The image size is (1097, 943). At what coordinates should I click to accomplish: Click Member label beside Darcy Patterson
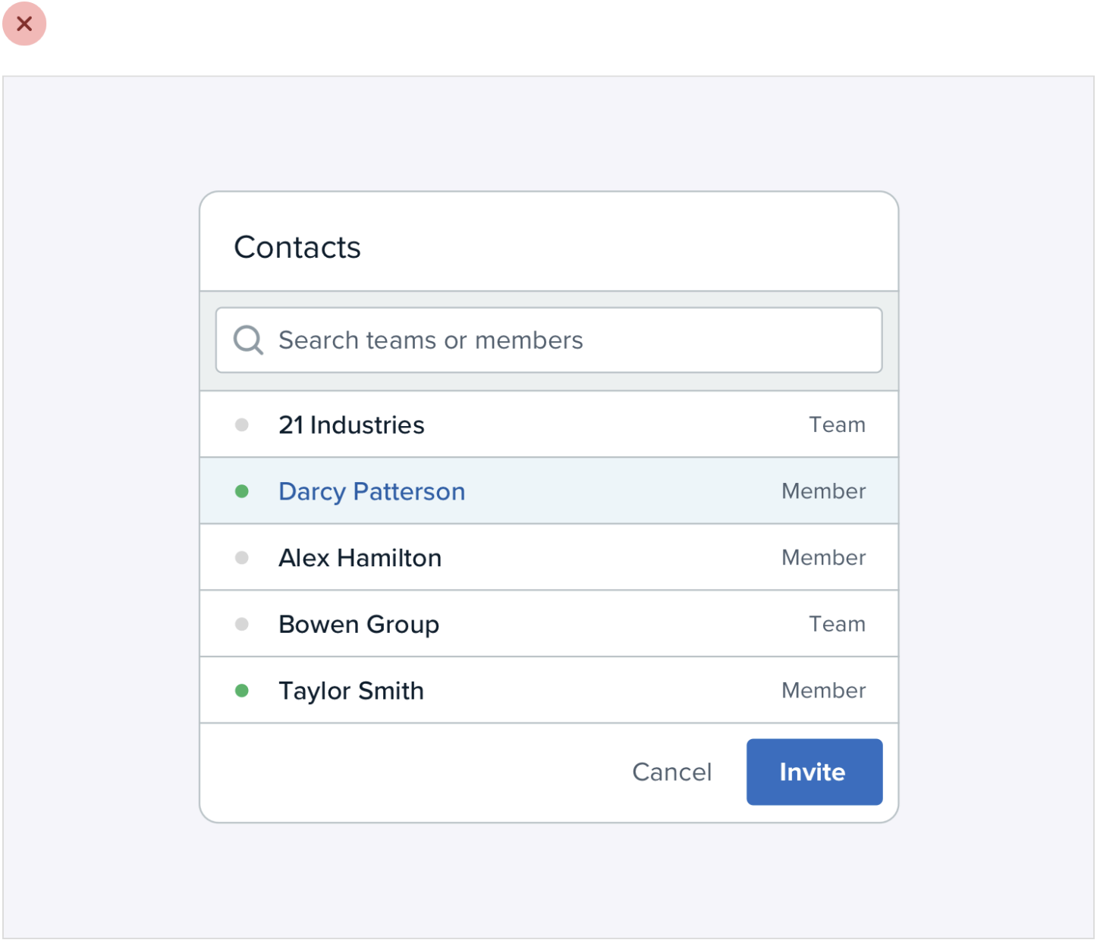pyautogui.click(x=823, y=492)
